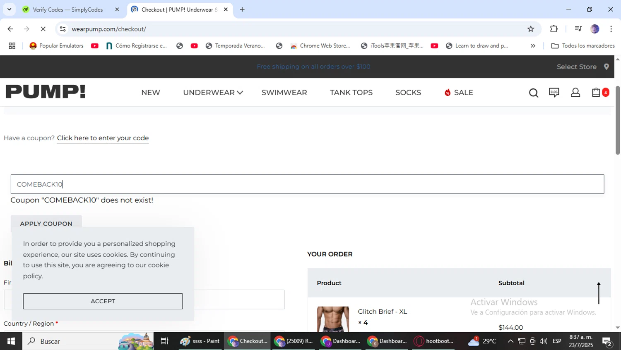
Task: Close the Verify Codes SimplyCodes tab
Action: click(117, 10)
